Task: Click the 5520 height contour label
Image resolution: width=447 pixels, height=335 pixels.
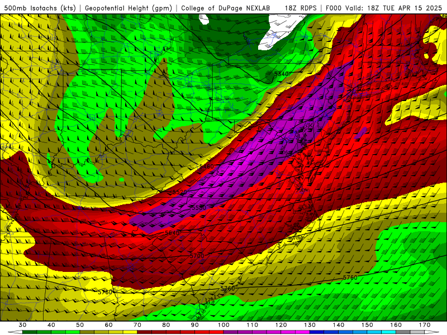Action: (180, 192)
